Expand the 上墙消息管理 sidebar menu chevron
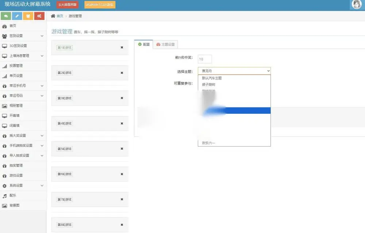Viewport: 365px width, 233px height. pos(42,56)
